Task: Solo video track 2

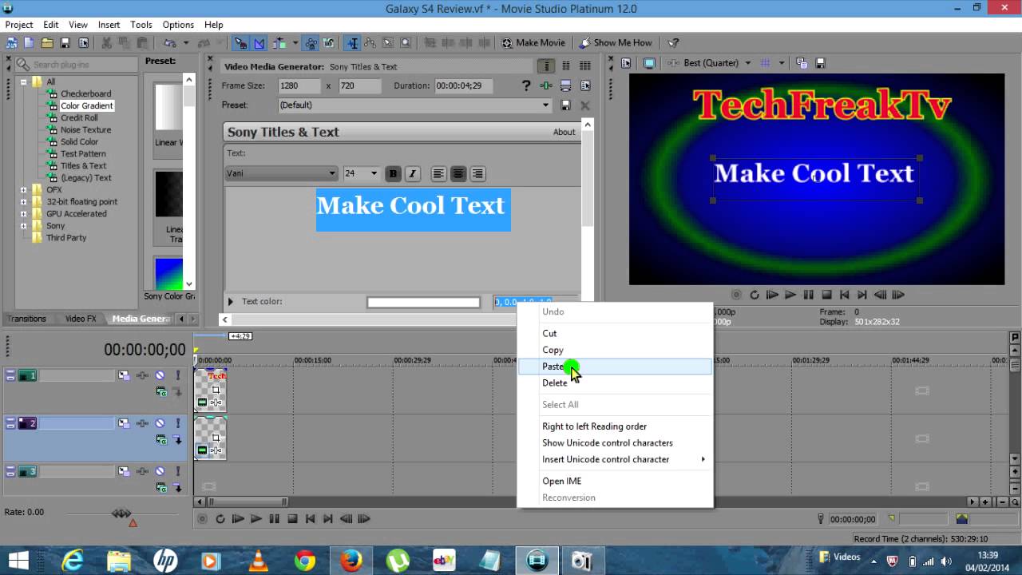Action: click(x=177, y=423)
